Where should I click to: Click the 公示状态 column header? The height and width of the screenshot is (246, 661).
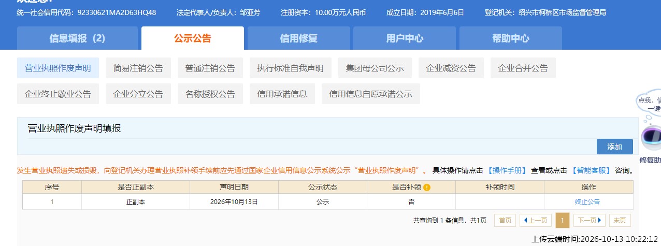pos(323,187)
